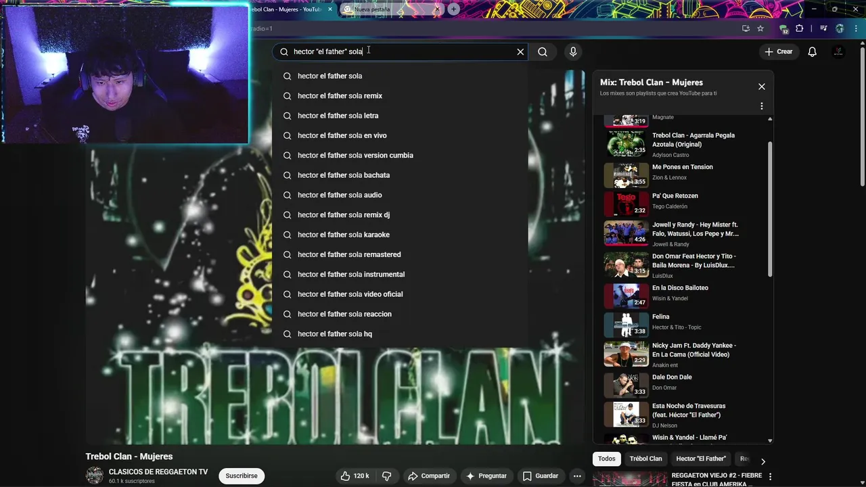The width and height of the screenshot is (866, 487).
Task: Choose suggestion "hector el father sola remix dj"
Action: tap(400, 215)
